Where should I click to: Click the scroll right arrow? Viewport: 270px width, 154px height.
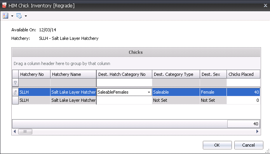(257, 132)
